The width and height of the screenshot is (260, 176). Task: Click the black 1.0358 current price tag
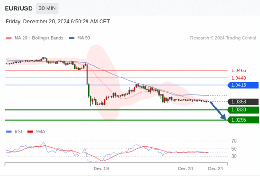point(243,102)
